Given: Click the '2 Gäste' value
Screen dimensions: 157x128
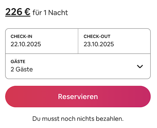Looking at the screenshot, I should (22, 69).
